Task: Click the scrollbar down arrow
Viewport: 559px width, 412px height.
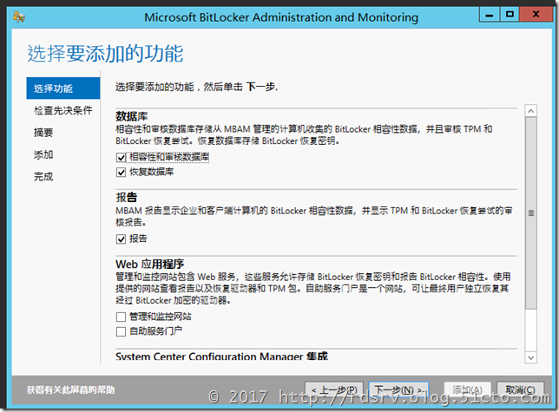Action: click(531, 357)
